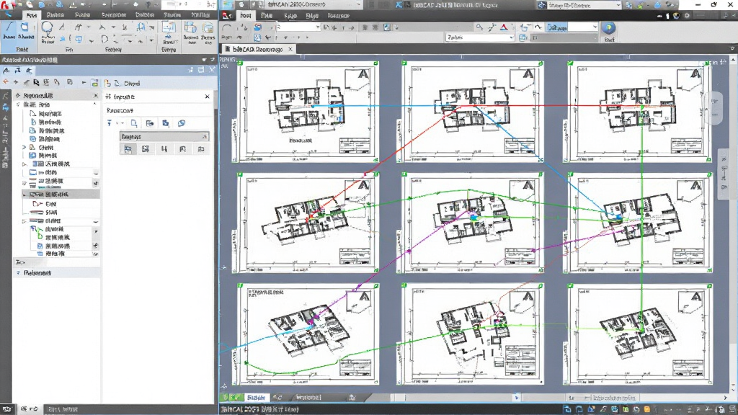This screenshot has width=738, height=415.
Task: Open the dropdown arrow on the left panel's title bar
Action: coord(204,60)
